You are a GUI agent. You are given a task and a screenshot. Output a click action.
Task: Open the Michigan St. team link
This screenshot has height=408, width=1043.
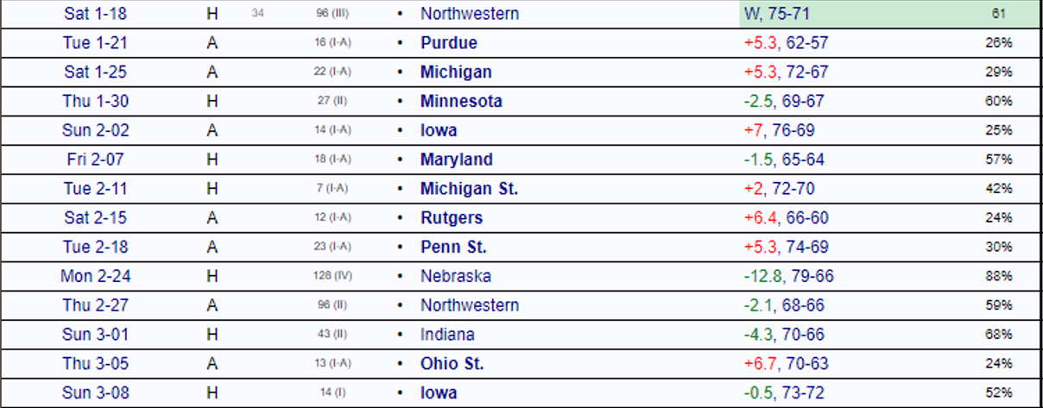pos(469,189)
